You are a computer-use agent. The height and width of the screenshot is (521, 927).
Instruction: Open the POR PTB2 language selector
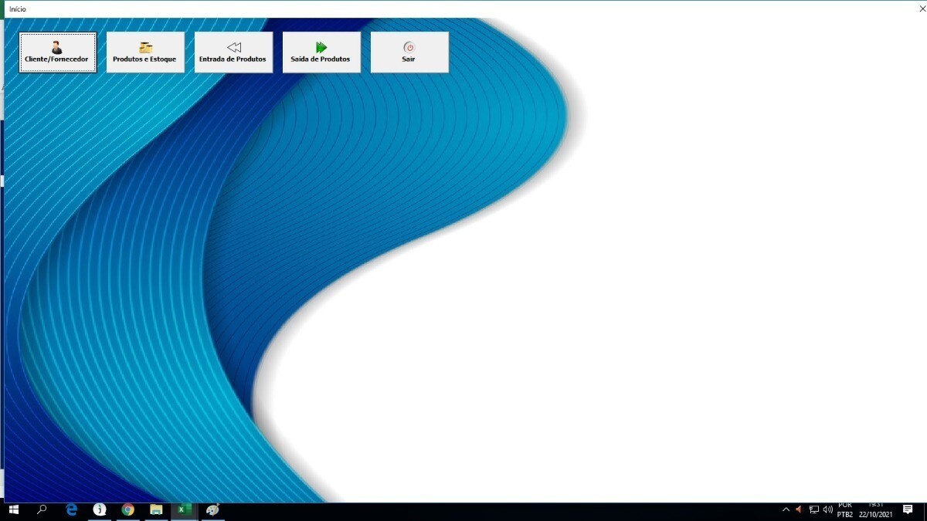point(845,510)
